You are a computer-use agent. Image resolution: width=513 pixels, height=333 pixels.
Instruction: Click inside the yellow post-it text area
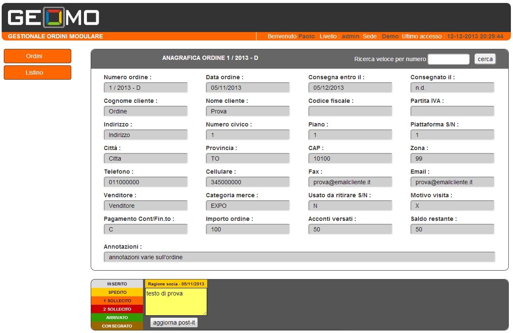point(176,302)
